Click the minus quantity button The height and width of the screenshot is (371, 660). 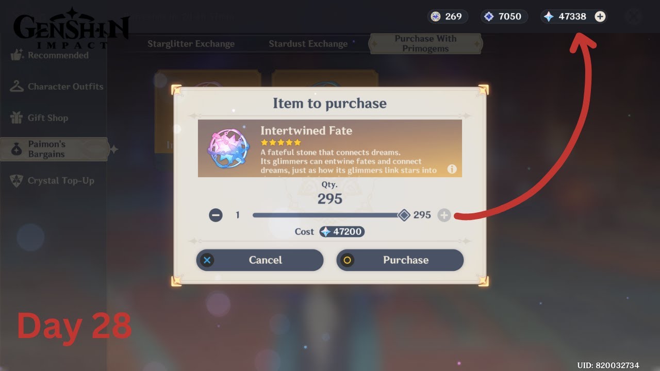[x=216, y=215]
